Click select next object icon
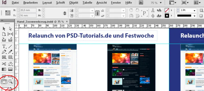This screenshot has width=204, height=91. pos(159,16)
